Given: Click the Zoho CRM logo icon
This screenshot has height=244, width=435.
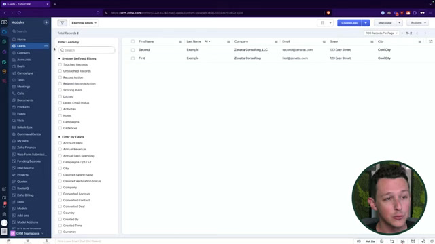Looking at the screenshot, I should click(4, 22).
